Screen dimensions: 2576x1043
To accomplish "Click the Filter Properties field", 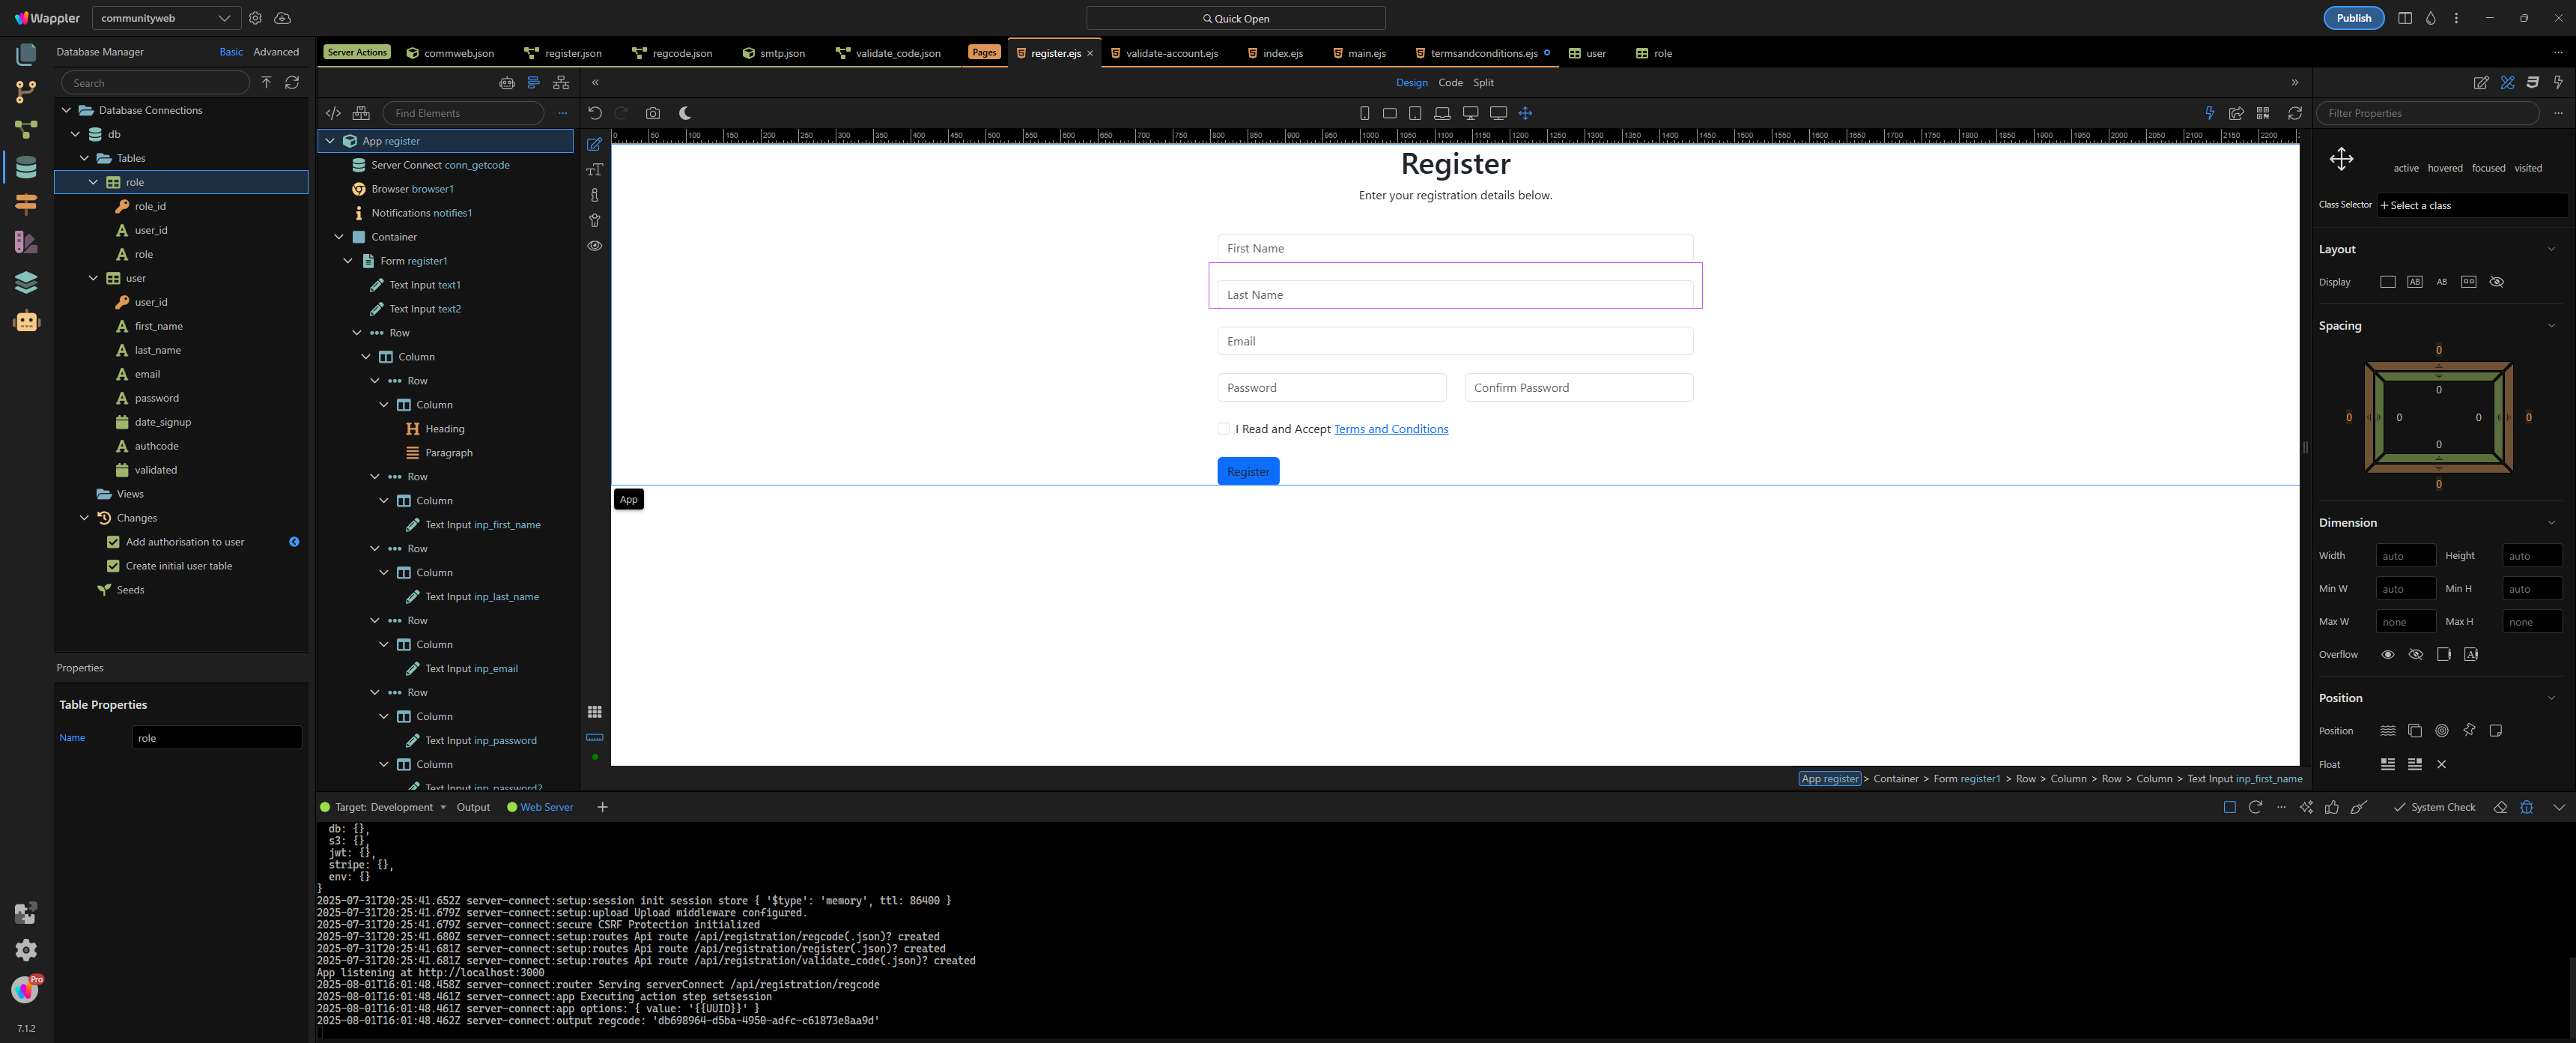I will [2429, 113].
